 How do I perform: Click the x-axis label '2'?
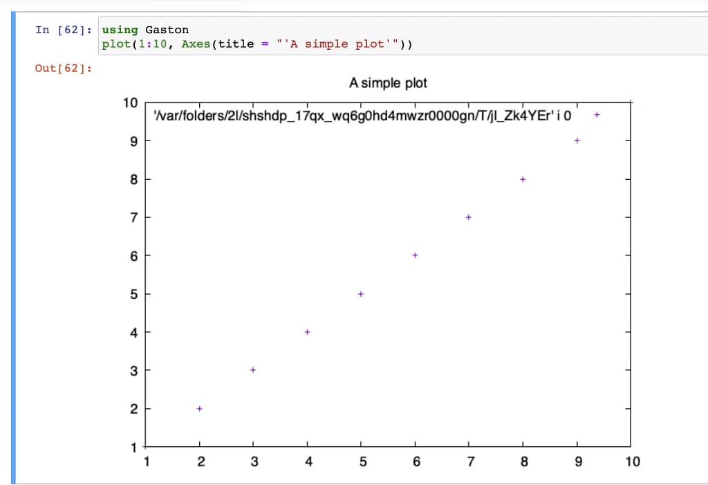pos(201,461)
